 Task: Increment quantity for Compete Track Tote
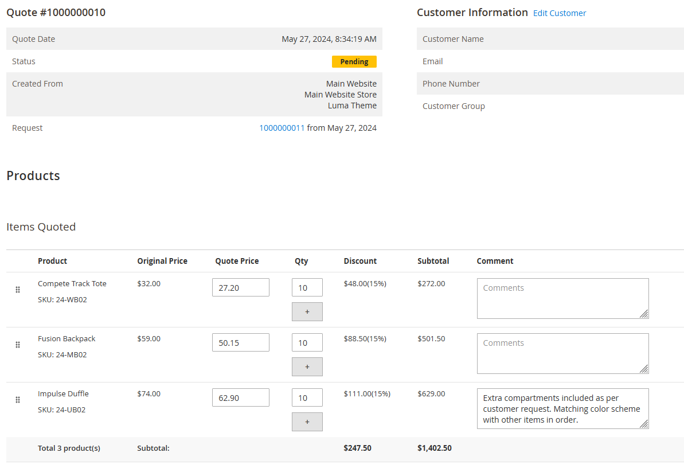pos(307,311)
